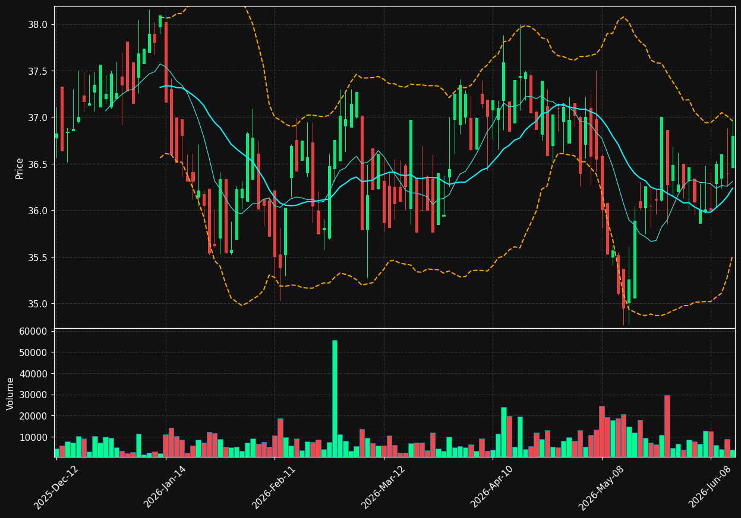Pick the 2025-Dec-12 date label
Screen dimensions: 741x518
56,487
